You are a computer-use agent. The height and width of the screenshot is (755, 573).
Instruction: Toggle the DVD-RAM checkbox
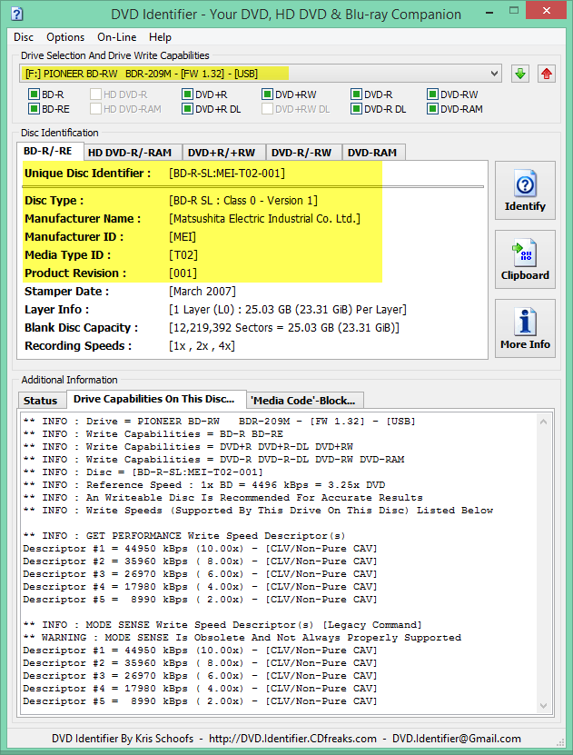432,109
